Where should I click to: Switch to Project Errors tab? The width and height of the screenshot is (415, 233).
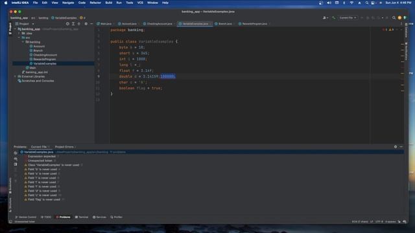point(64,147)
